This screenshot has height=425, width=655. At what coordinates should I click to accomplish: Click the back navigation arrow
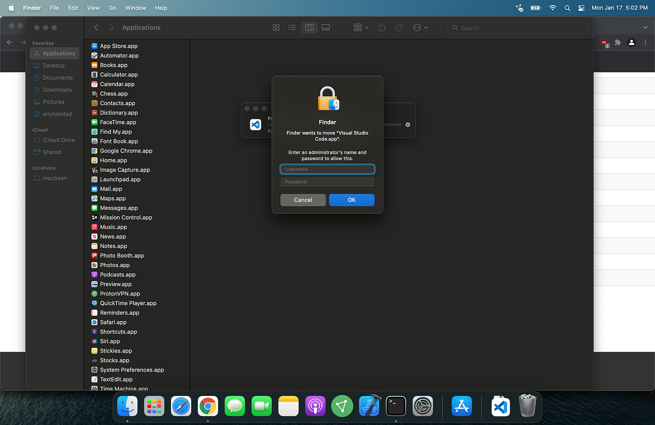pyautogui.click(x=96, y=27)
